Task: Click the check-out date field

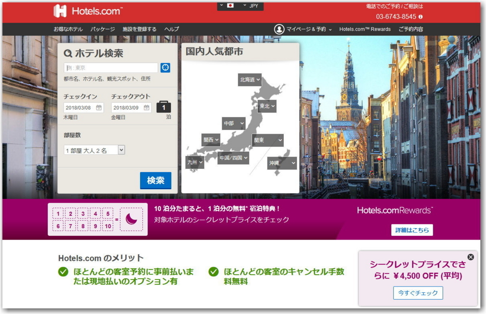Action: (x=131, y=108)
